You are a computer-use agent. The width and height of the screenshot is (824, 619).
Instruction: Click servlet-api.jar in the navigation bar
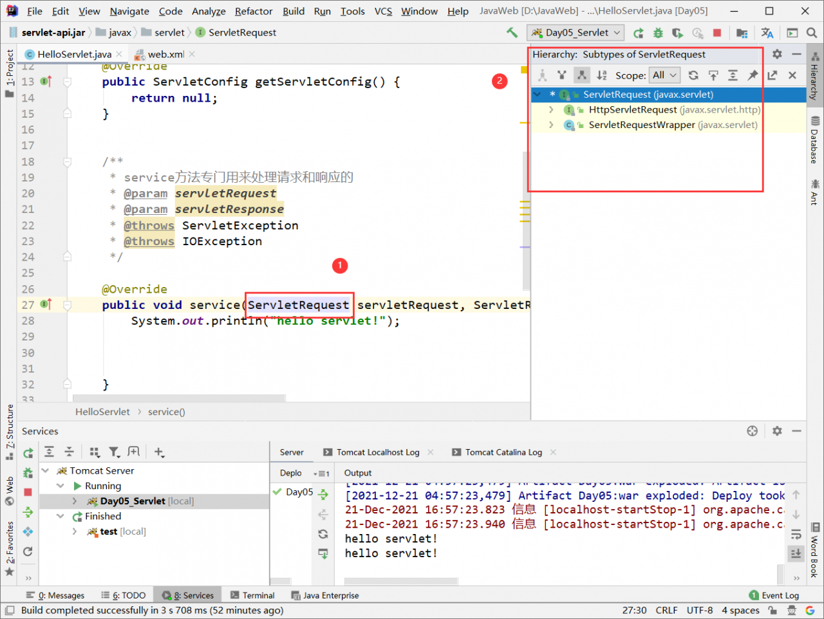tap(47, 32)
